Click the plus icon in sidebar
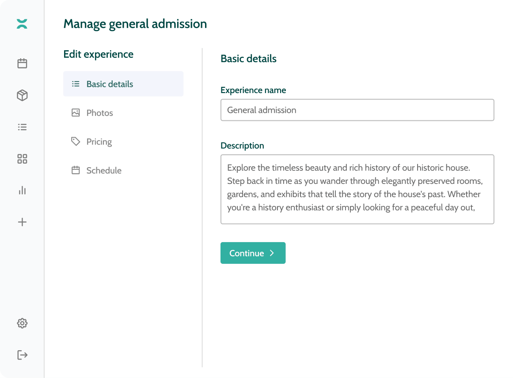The image size is (513, 378). pos(22,222)
